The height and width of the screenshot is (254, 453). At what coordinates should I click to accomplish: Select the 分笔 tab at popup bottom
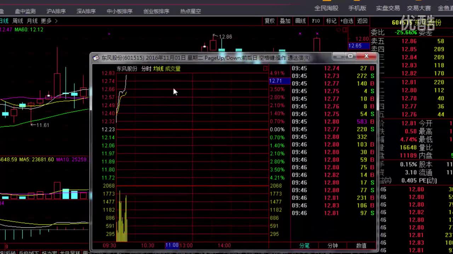coord(304,246)
